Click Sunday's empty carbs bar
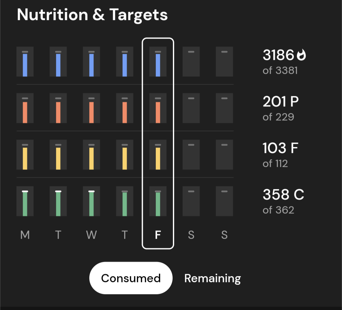 click(224, 201)
